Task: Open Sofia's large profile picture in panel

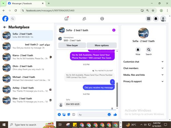Action: point(143,33)
